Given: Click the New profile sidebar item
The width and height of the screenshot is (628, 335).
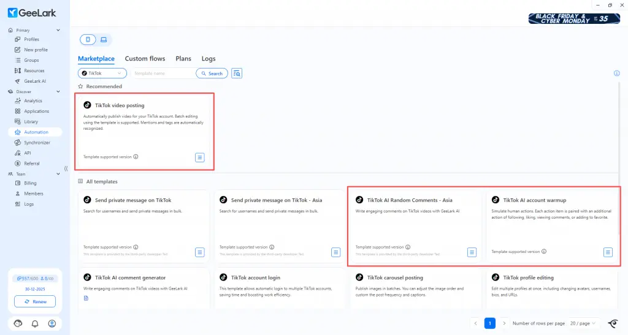Looking at the screenshot, I should (x=35, y=50).
